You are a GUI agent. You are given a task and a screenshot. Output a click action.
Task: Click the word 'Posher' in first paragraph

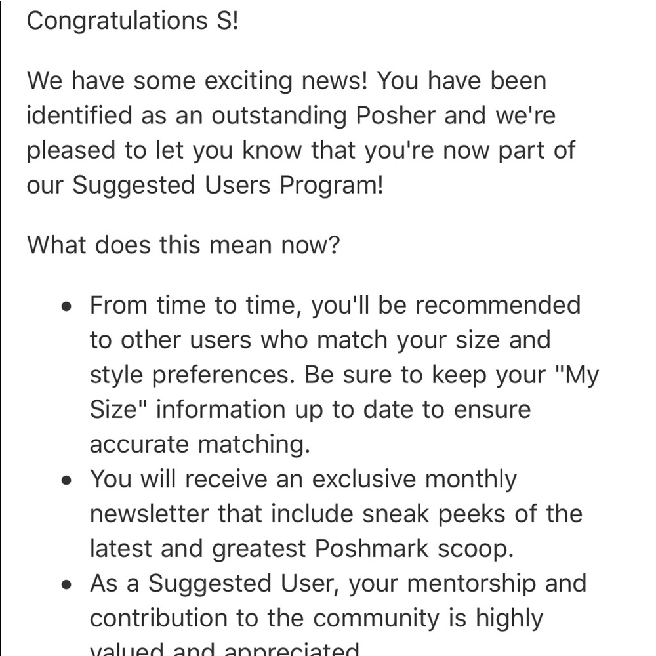pyautogui.click(x=396, y=115)
